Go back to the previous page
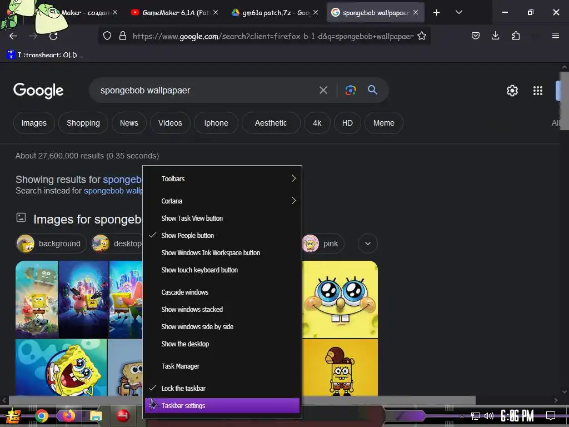The image size is (569, 427). pyautogui.click(x=13, y=36)
